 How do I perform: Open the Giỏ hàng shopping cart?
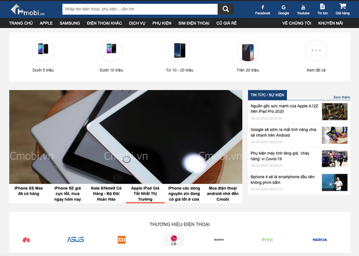click(x=343, y=9)
